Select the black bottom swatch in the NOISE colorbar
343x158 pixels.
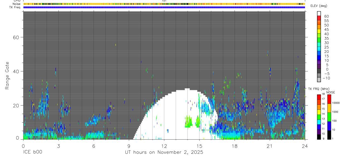click(x=329, y=135)
